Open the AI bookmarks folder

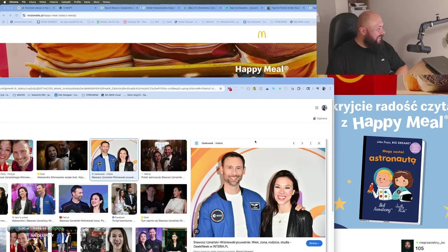(x=91, y=22)
